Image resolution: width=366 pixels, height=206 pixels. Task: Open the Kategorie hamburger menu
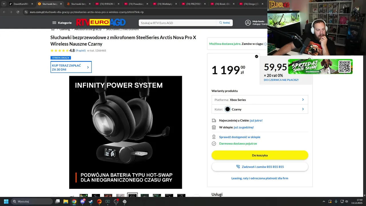[62, 23]
